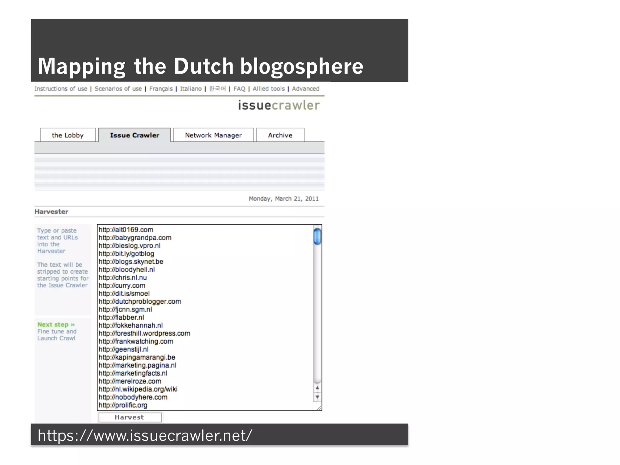Switch to the Network Manager tab
This screenshot has height=465, width=620.
(x=213, y=135)
